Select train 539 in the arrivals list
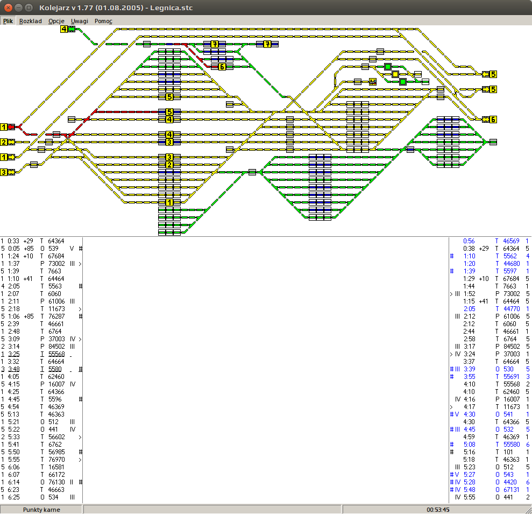Image resolution: width=532 pixels, height=514 pixels. pos(41,249)
